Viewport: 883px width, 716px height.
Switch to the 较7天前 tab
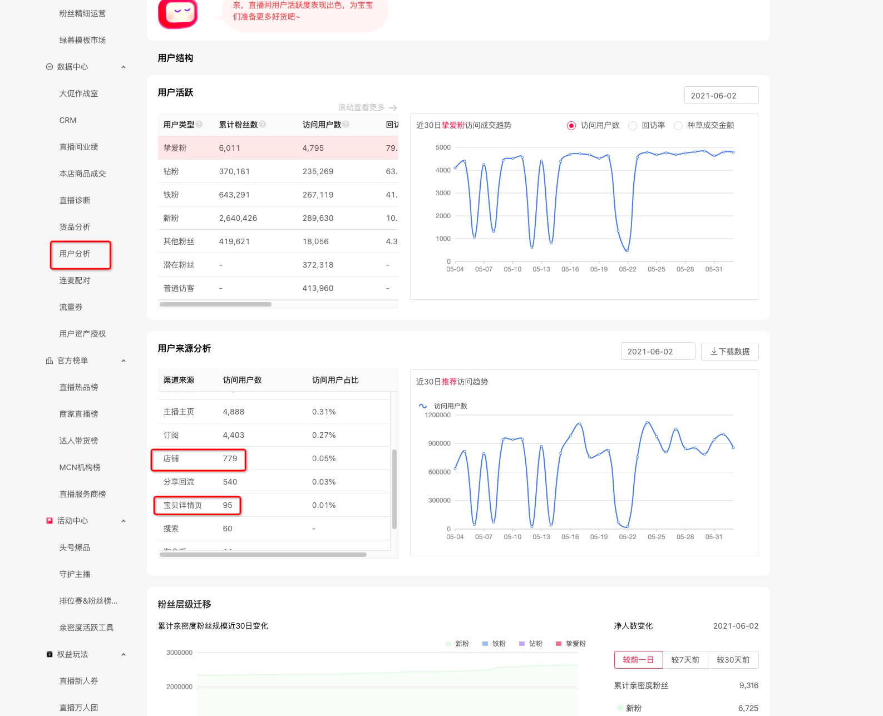tap(685, 660)
